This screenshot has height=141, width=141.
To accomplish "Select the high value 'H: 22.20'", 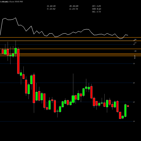I will coord(74,6).
